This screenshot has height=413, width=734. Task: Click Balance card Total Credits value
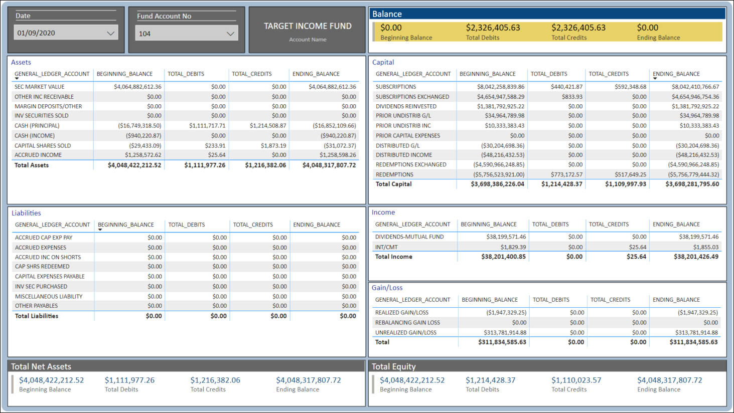click(x=578, y=28)
